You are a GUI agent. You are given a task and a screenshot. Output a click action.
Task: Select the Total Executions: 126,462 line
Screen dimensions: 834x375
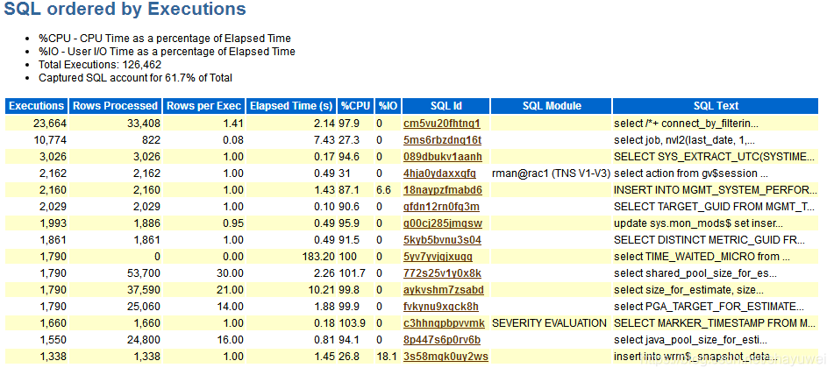click(x=100, y=65)
